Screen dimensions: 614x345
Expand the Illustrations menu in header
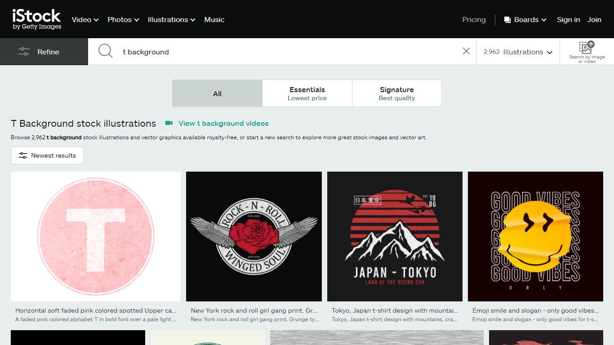click(171, 20)
